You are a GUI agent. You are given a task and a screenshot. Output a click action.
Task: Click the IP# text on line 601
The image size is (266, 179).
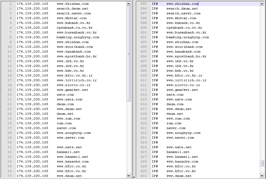click(x=155, y=32)
